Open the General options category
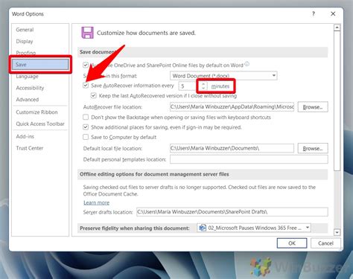Viewport: 353px width, 279px height. [x=25, y=30]
